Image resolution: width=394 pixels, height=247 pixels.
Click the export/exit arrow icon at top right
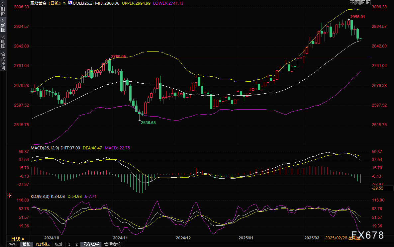(x=368, y=3)
